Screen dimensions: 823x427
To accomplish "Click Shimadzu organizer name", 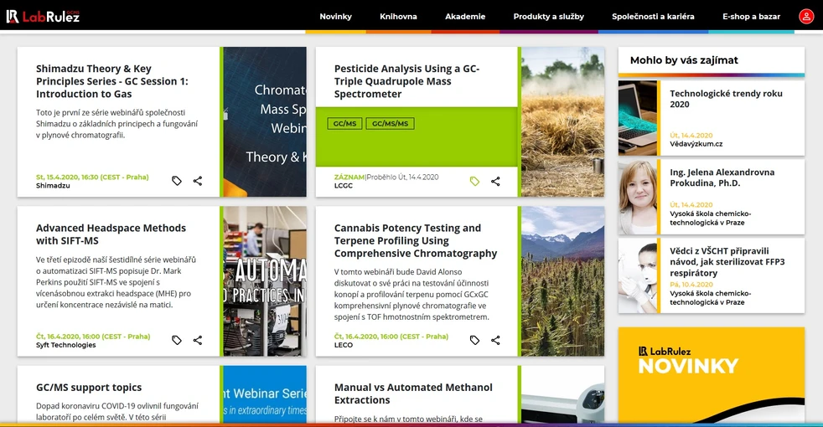I will click(53, 186).
